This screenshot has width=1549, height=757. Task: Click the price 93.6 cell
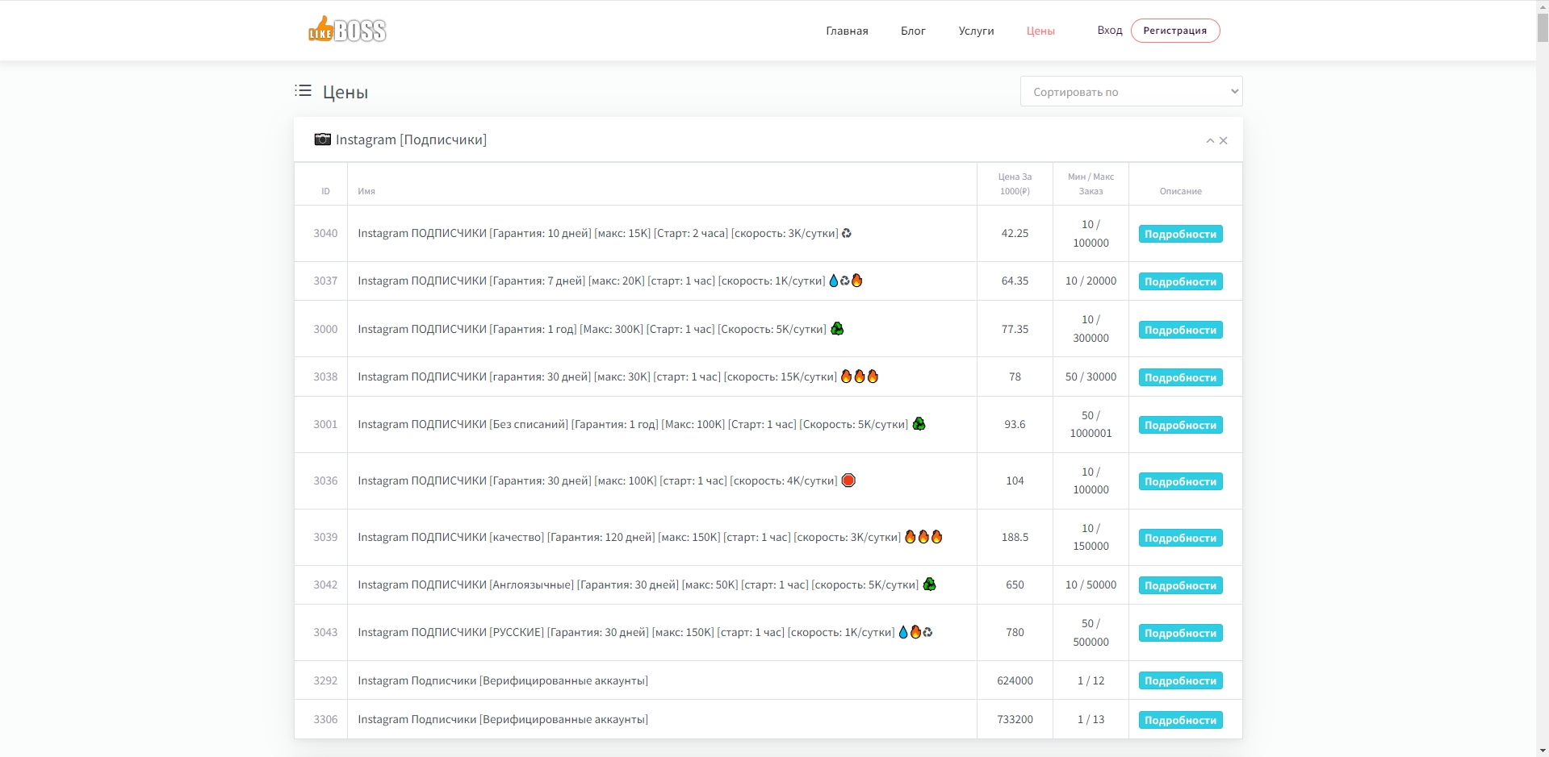[1015, 424]
